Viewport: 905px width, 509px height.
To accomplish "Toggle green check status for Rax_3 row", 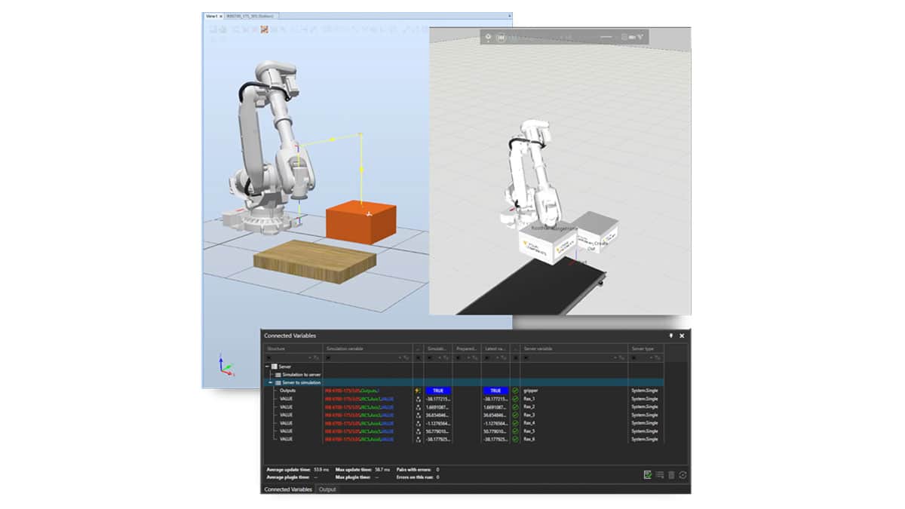I will (515, 415).
